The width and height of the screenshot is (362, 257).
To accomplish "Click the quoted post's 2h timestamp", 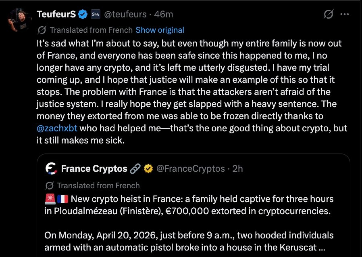I will [238, 169].
